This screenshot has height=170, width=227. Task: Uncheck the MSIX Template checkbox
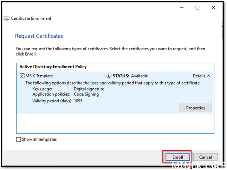(22, 76)
